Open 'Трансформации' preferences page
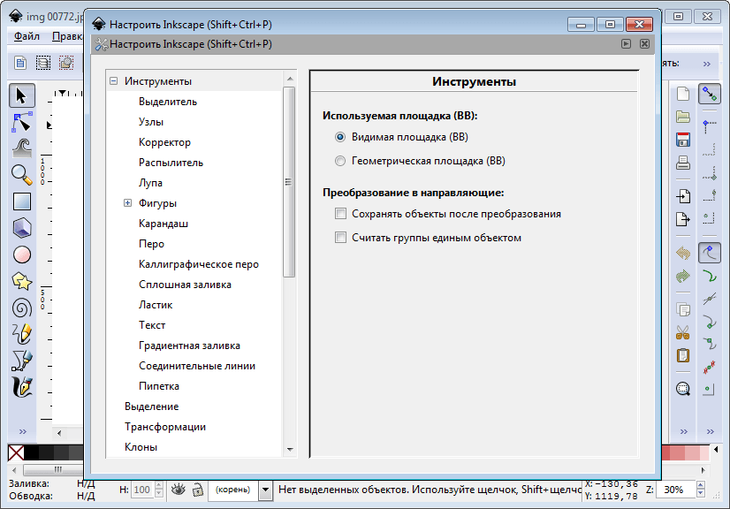The image size is (730, 509). (165, 427)
